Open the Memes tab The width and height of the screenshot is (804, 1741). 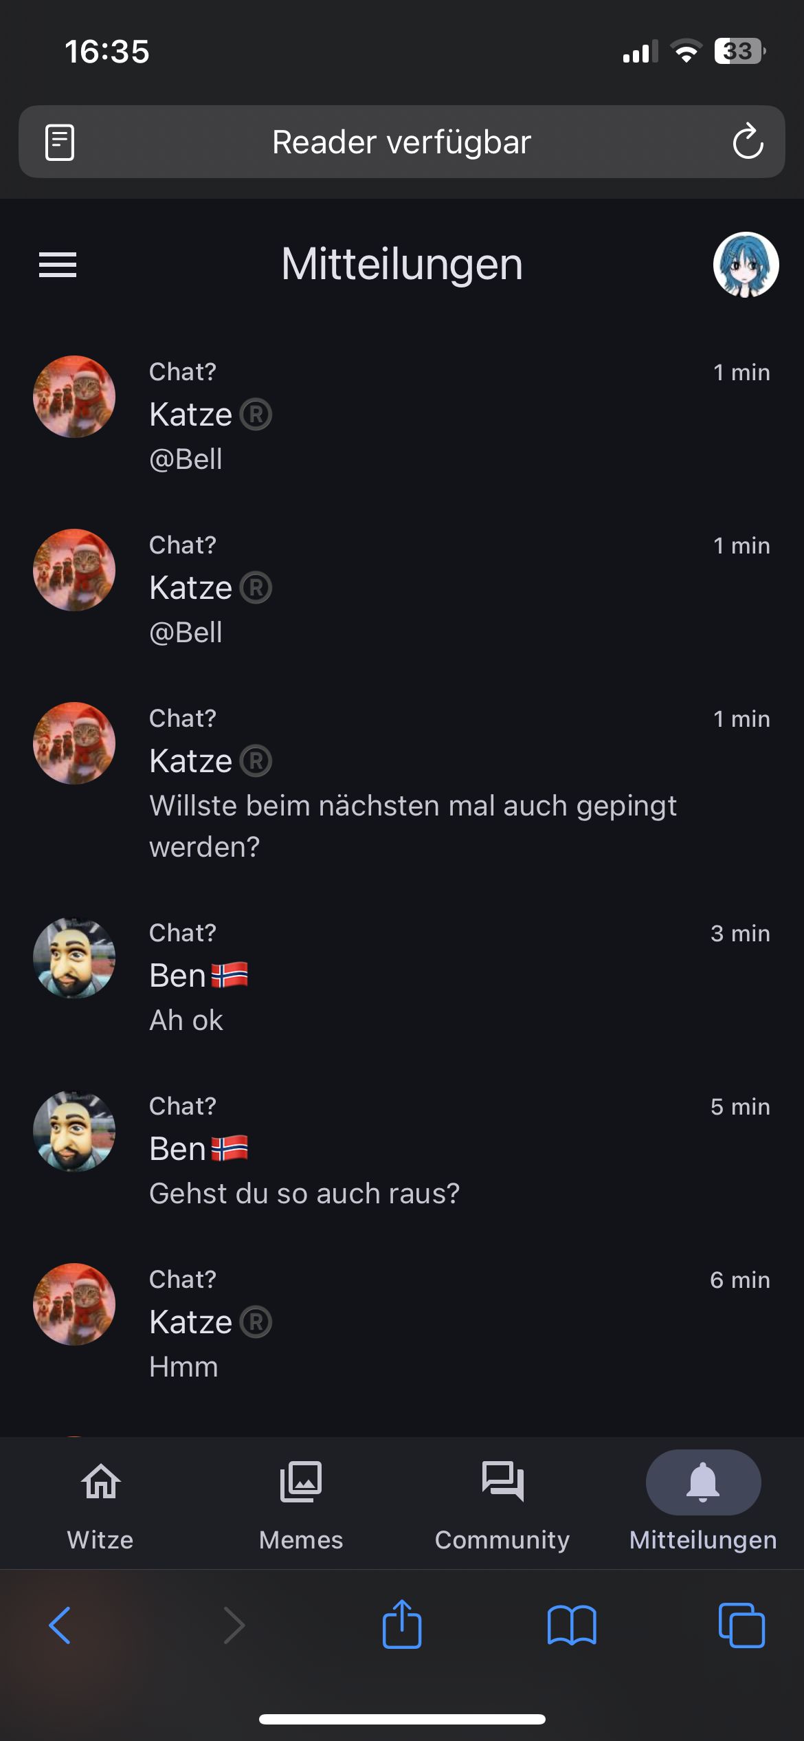tap(301, 1506)
